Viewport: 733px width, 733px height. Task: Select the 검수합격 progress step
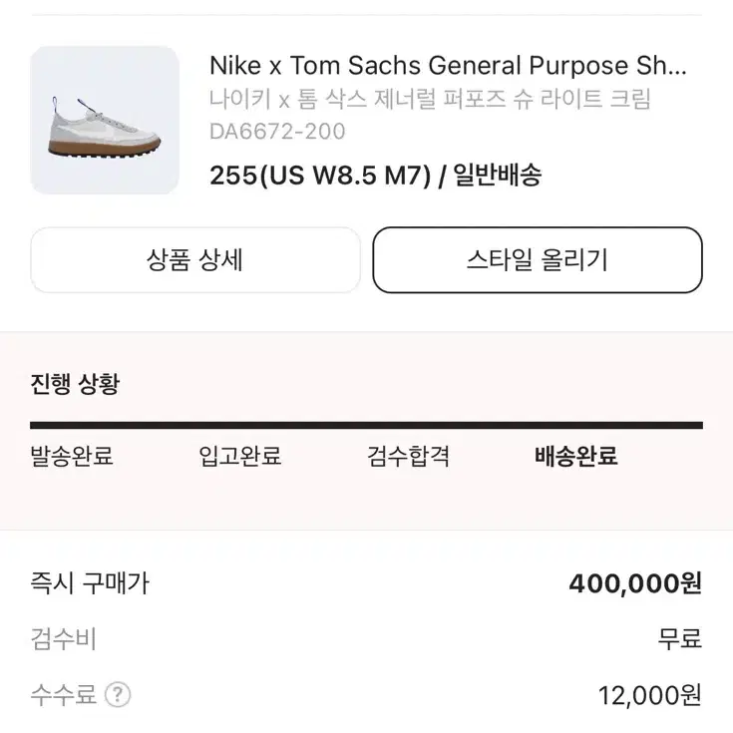point(408,456)
